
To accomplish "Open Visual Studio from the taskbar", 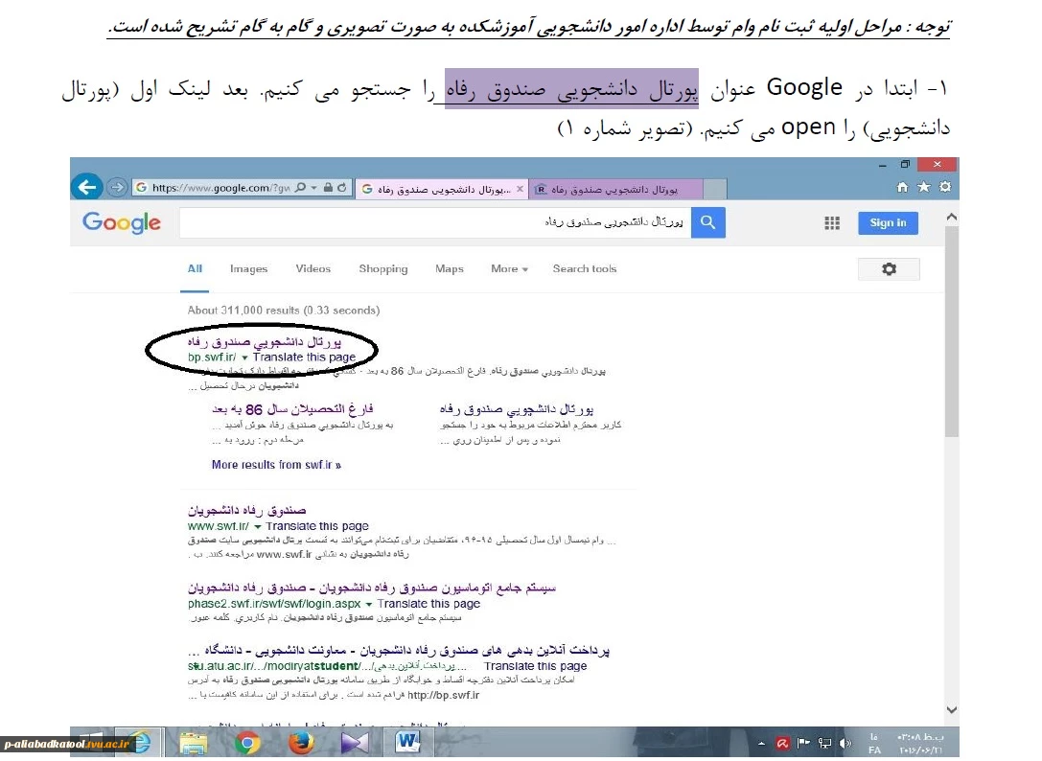I will (x=355, y=743).
